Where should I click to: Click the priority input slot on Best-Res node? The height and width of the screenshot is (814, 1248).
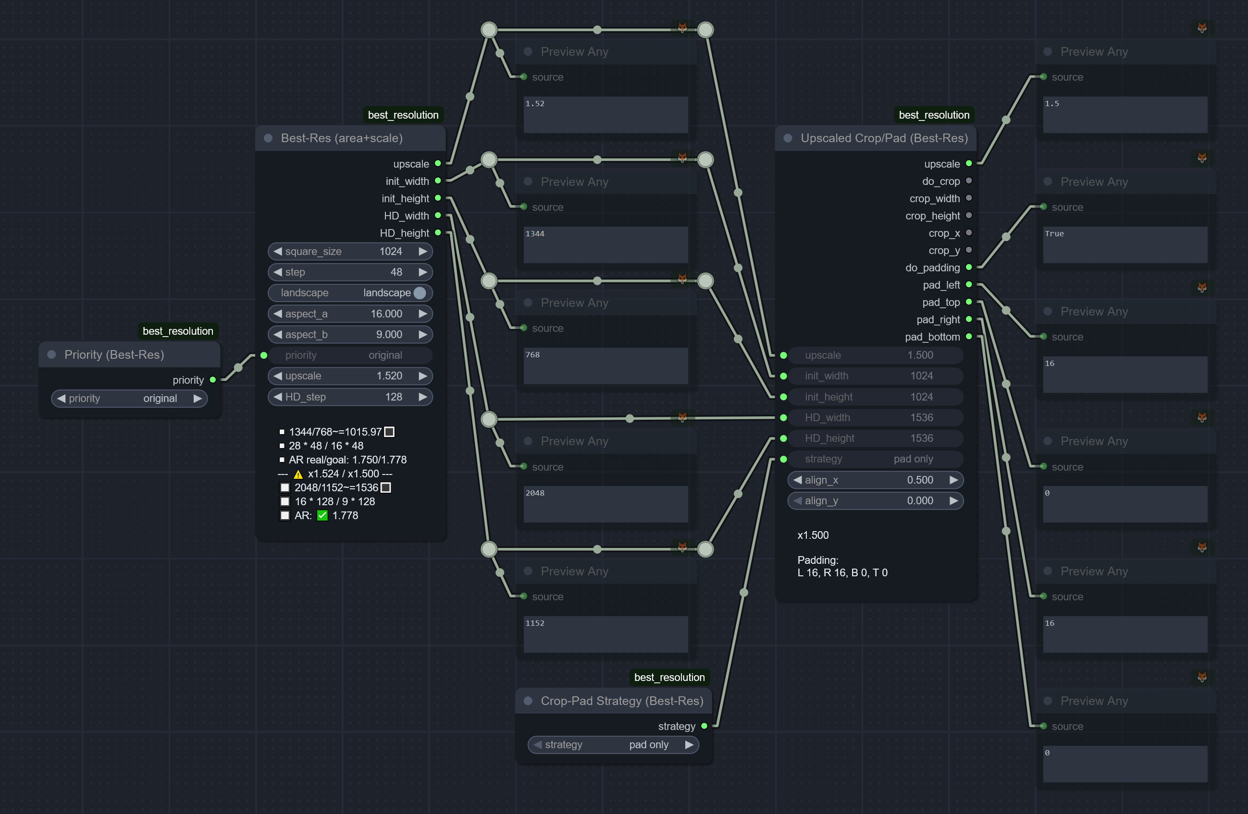[264, 355]
